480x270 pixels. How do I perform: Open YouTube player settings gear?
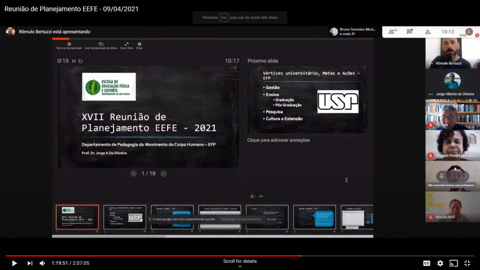[440, 263]
